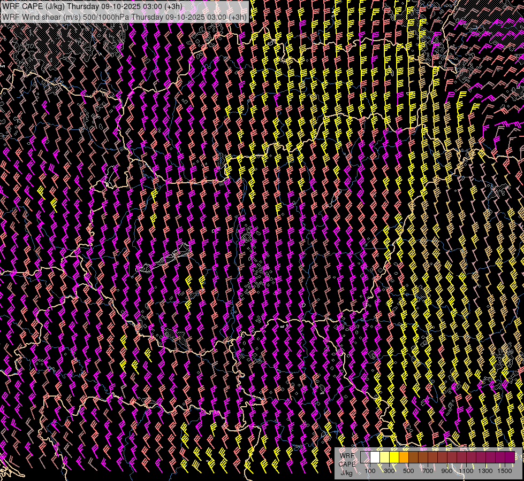Pick the bright yellow legend swatch

pyautogui.click(x=394, y=457)
